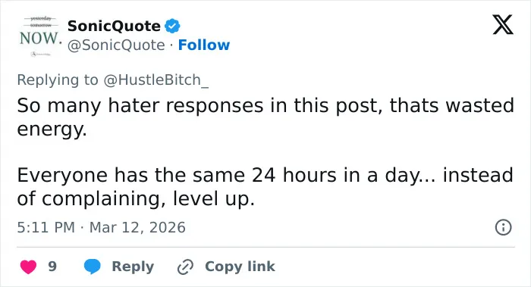The width and height of the screenshot is (531, 287).
Task: Click the like count of 9
Action: click(52, 267)
